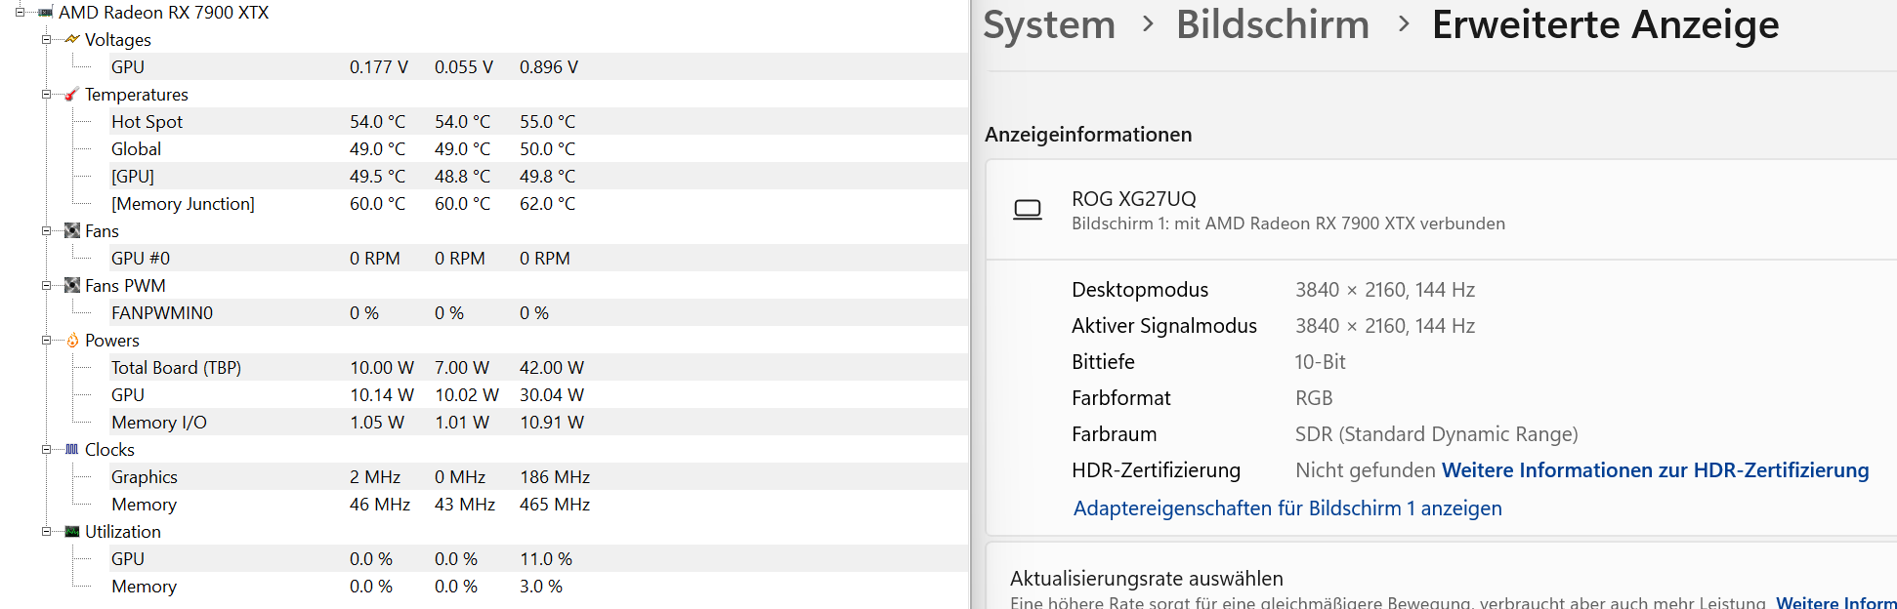Image resolution: width=1897 pixels, height=609 pixels.
Task: Click the Anzeigeinformationen section heading
Action: click(x=1088, y=135)
